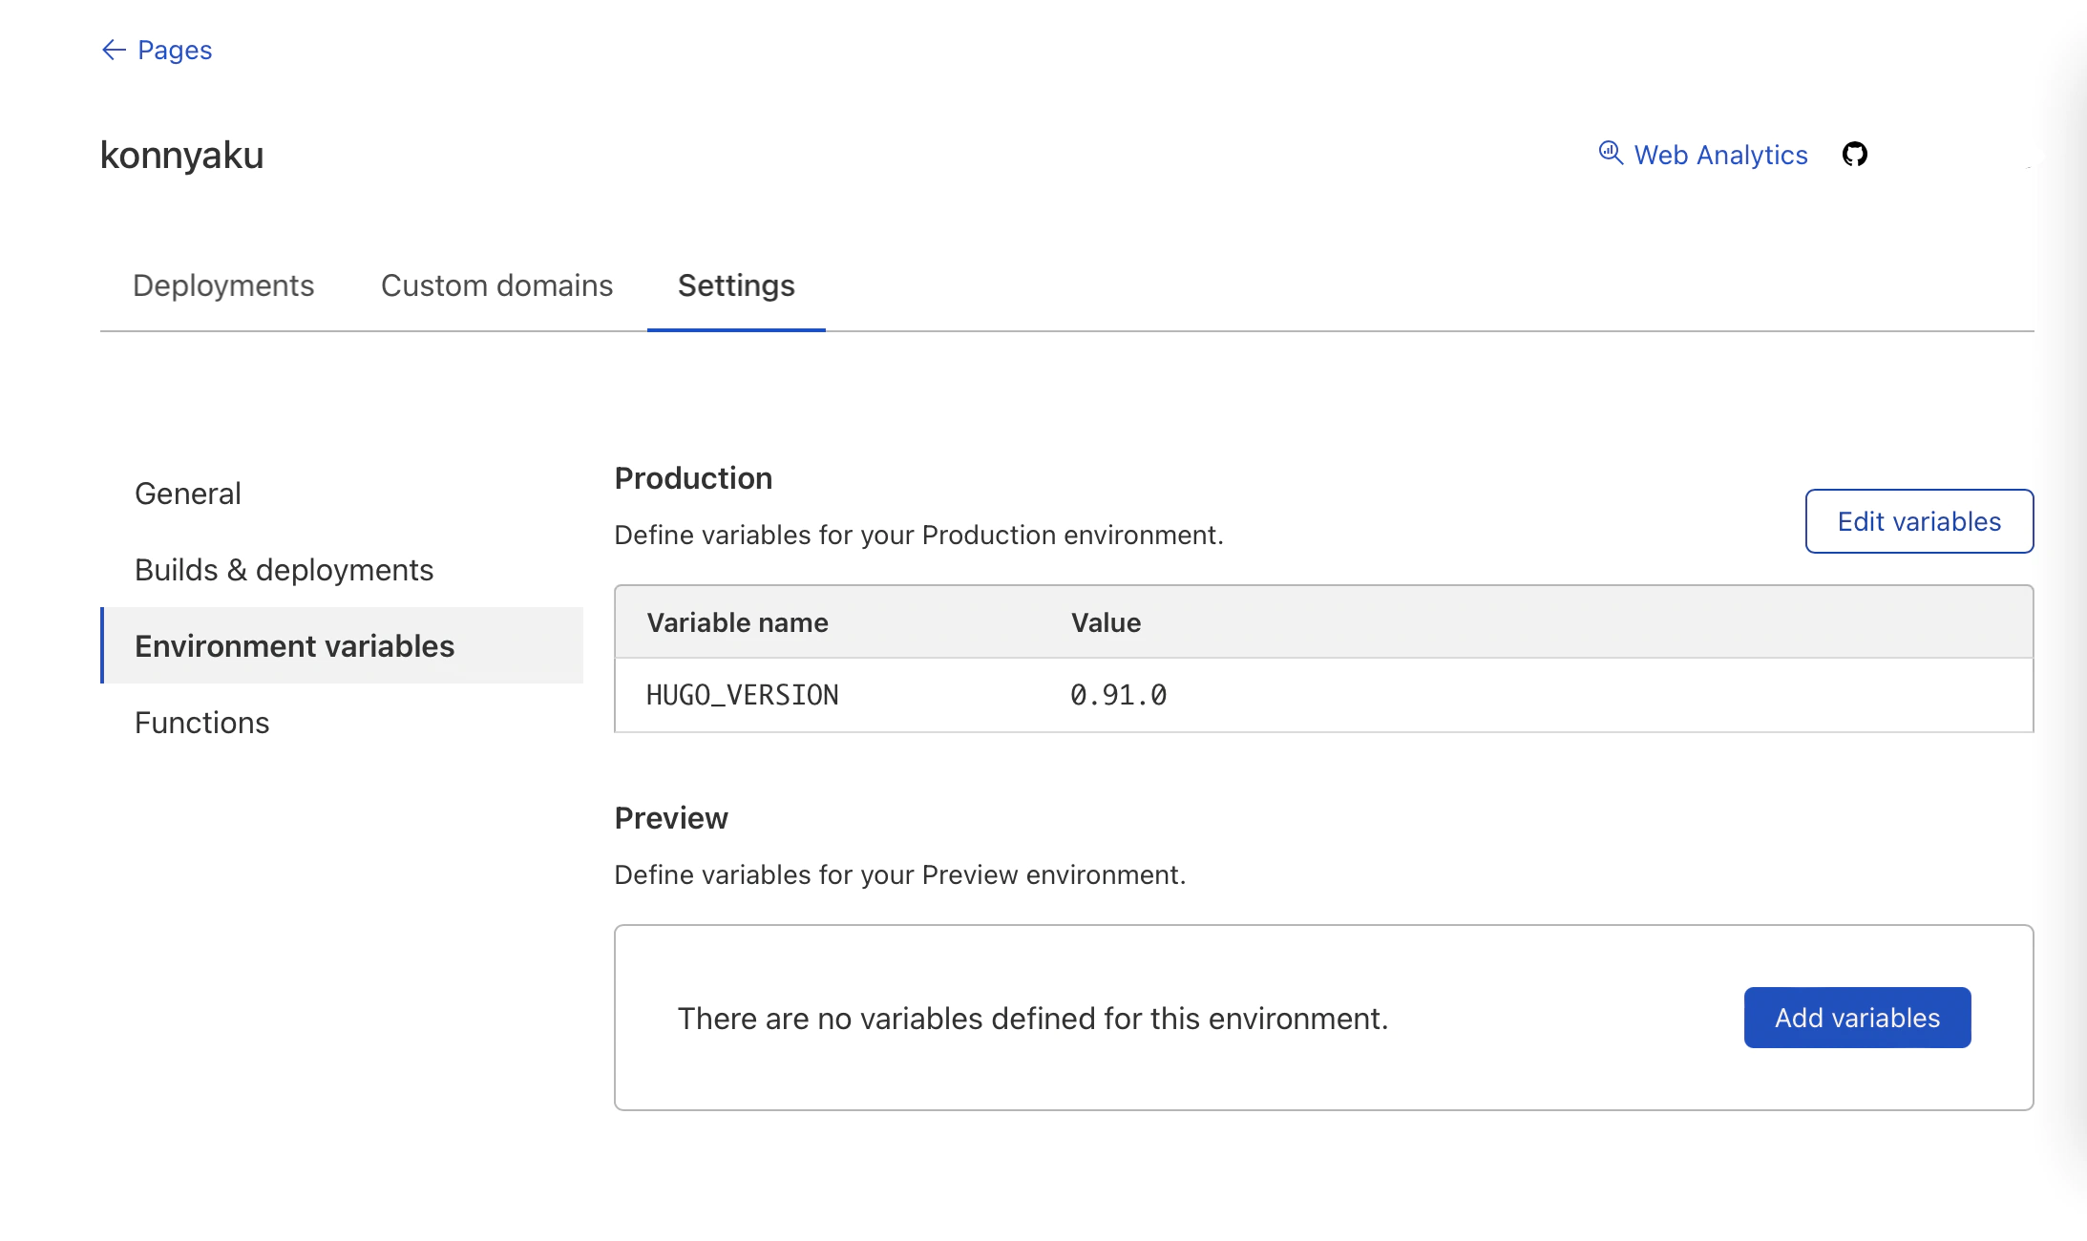This screenshot has height=1241, width=2087.
Task: Click the Value column header
Action: click(1106, 622)
